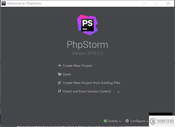Click the Version 2018.2.5 text

(87, 53)
